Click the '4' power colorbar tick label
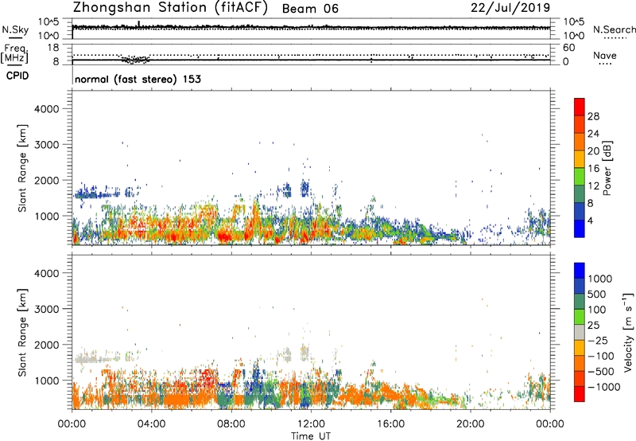Screen dimensions: 636x441 (591, 220)
